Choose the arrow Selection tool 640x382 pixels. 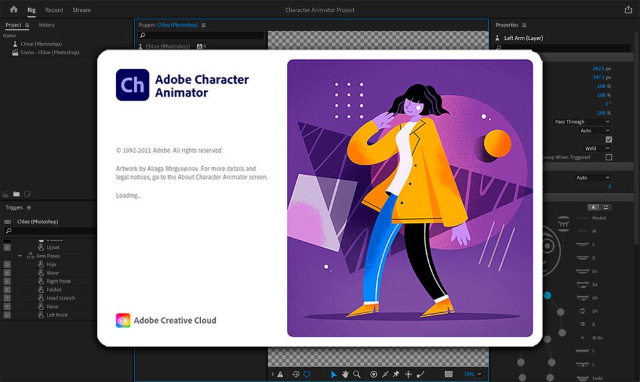334,374
